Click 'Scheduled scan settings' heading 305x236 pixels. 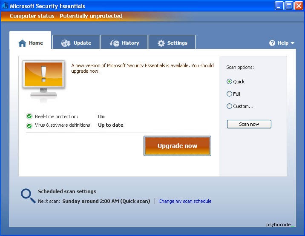click(67, 191)
